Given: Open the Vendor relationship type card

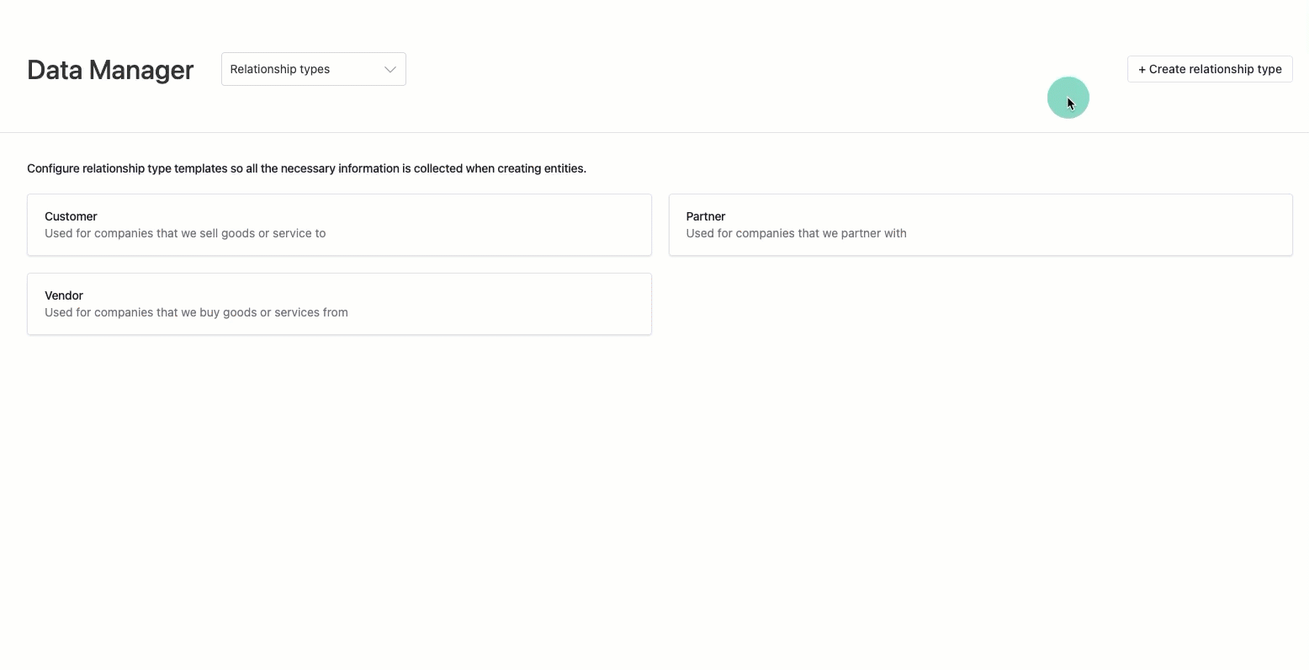Looking at the screenshot, I should click(x=339, y=304).
